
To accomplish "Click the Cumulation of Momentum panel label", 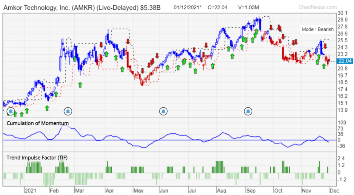I will pos(37,123).
